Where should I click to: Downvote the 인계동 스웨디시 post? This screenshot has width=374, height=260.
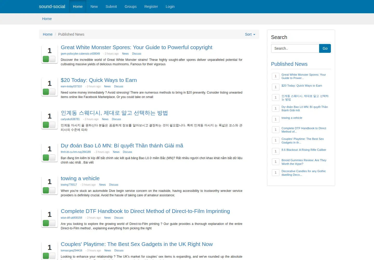[52, 125]
